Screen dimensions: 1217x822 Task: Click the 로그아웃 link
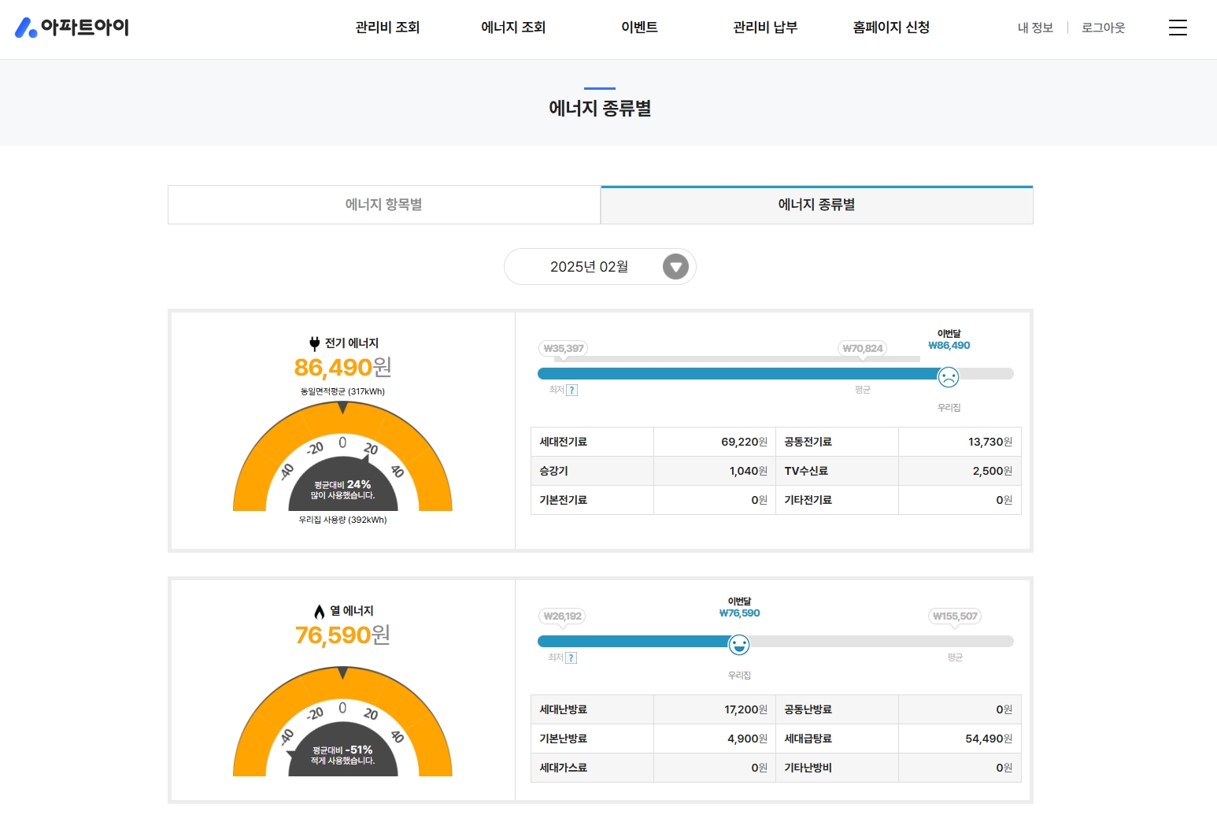1103,28
